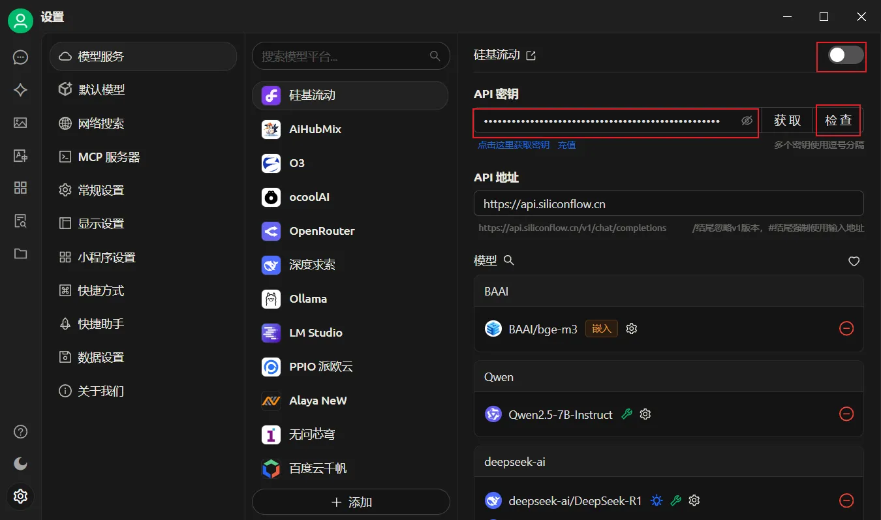Viewport: 881px width, 520px height.
Task: Open the agents sparkle sidebar icon
Action: [20, 90]
